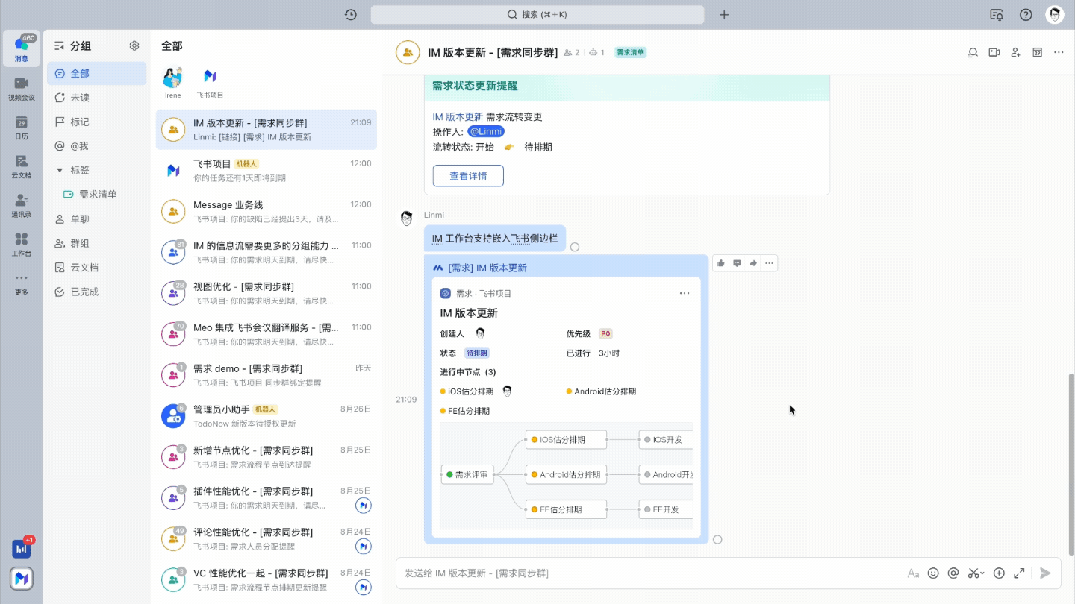Expand the message editor to full size
The width and height of the screenshot is (1075, 604).
[1019, 573]
